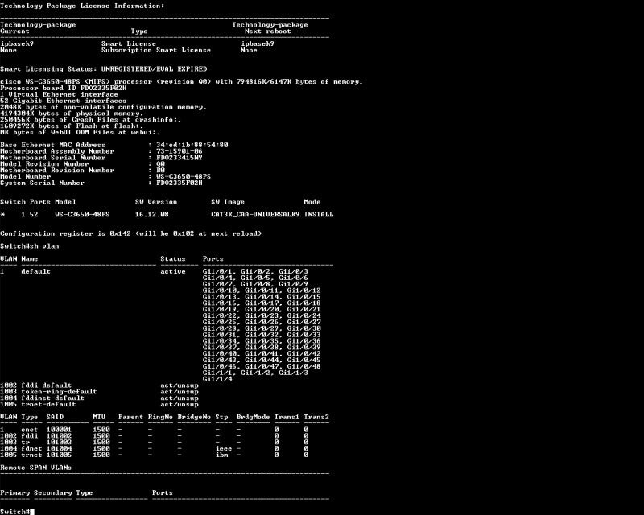Click the '0K bytes of WebUI ODM Files' line

(80, 132)
